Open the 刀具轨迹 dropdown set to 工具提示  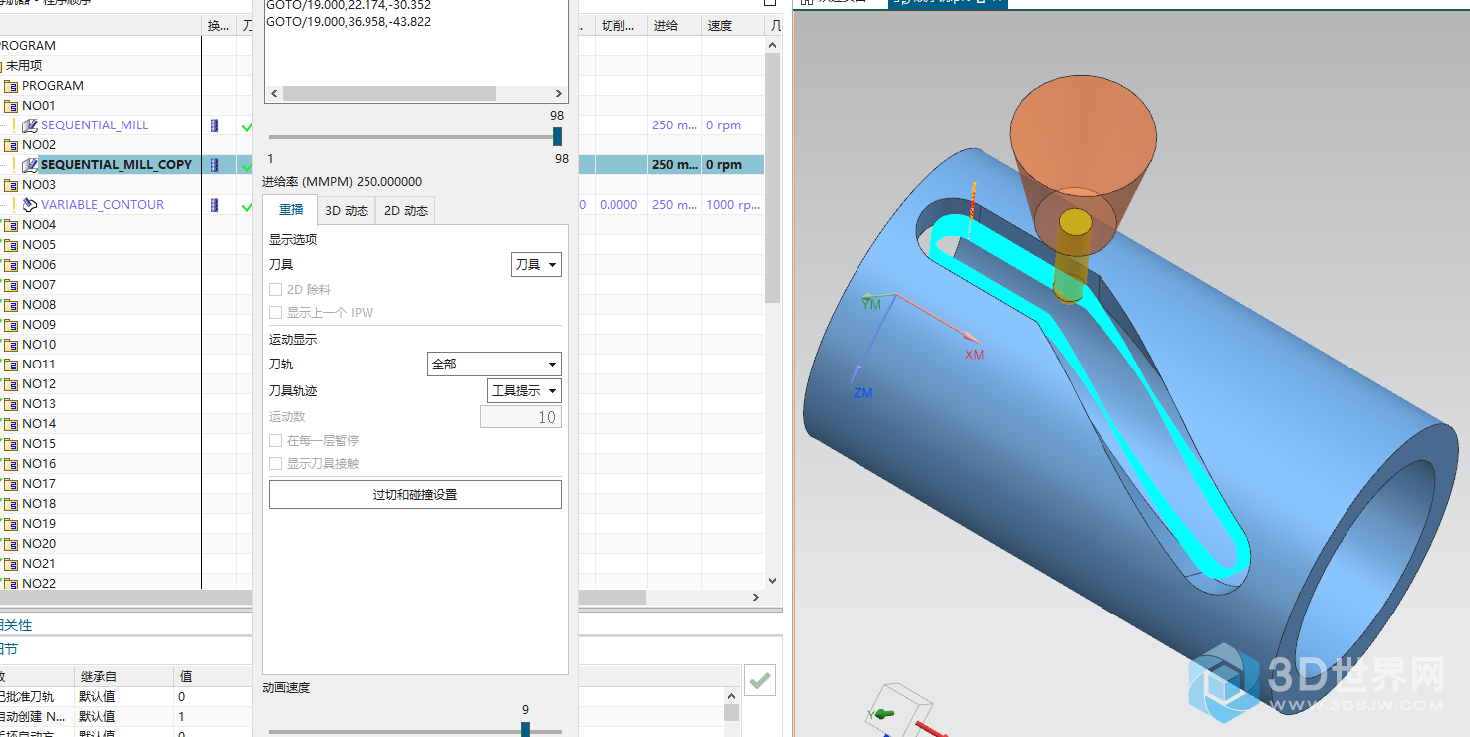tap(524, 391)
